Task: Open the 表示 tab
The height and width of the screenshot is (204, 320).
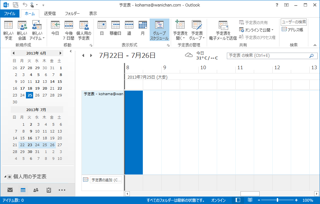Action: coord(93,13)
